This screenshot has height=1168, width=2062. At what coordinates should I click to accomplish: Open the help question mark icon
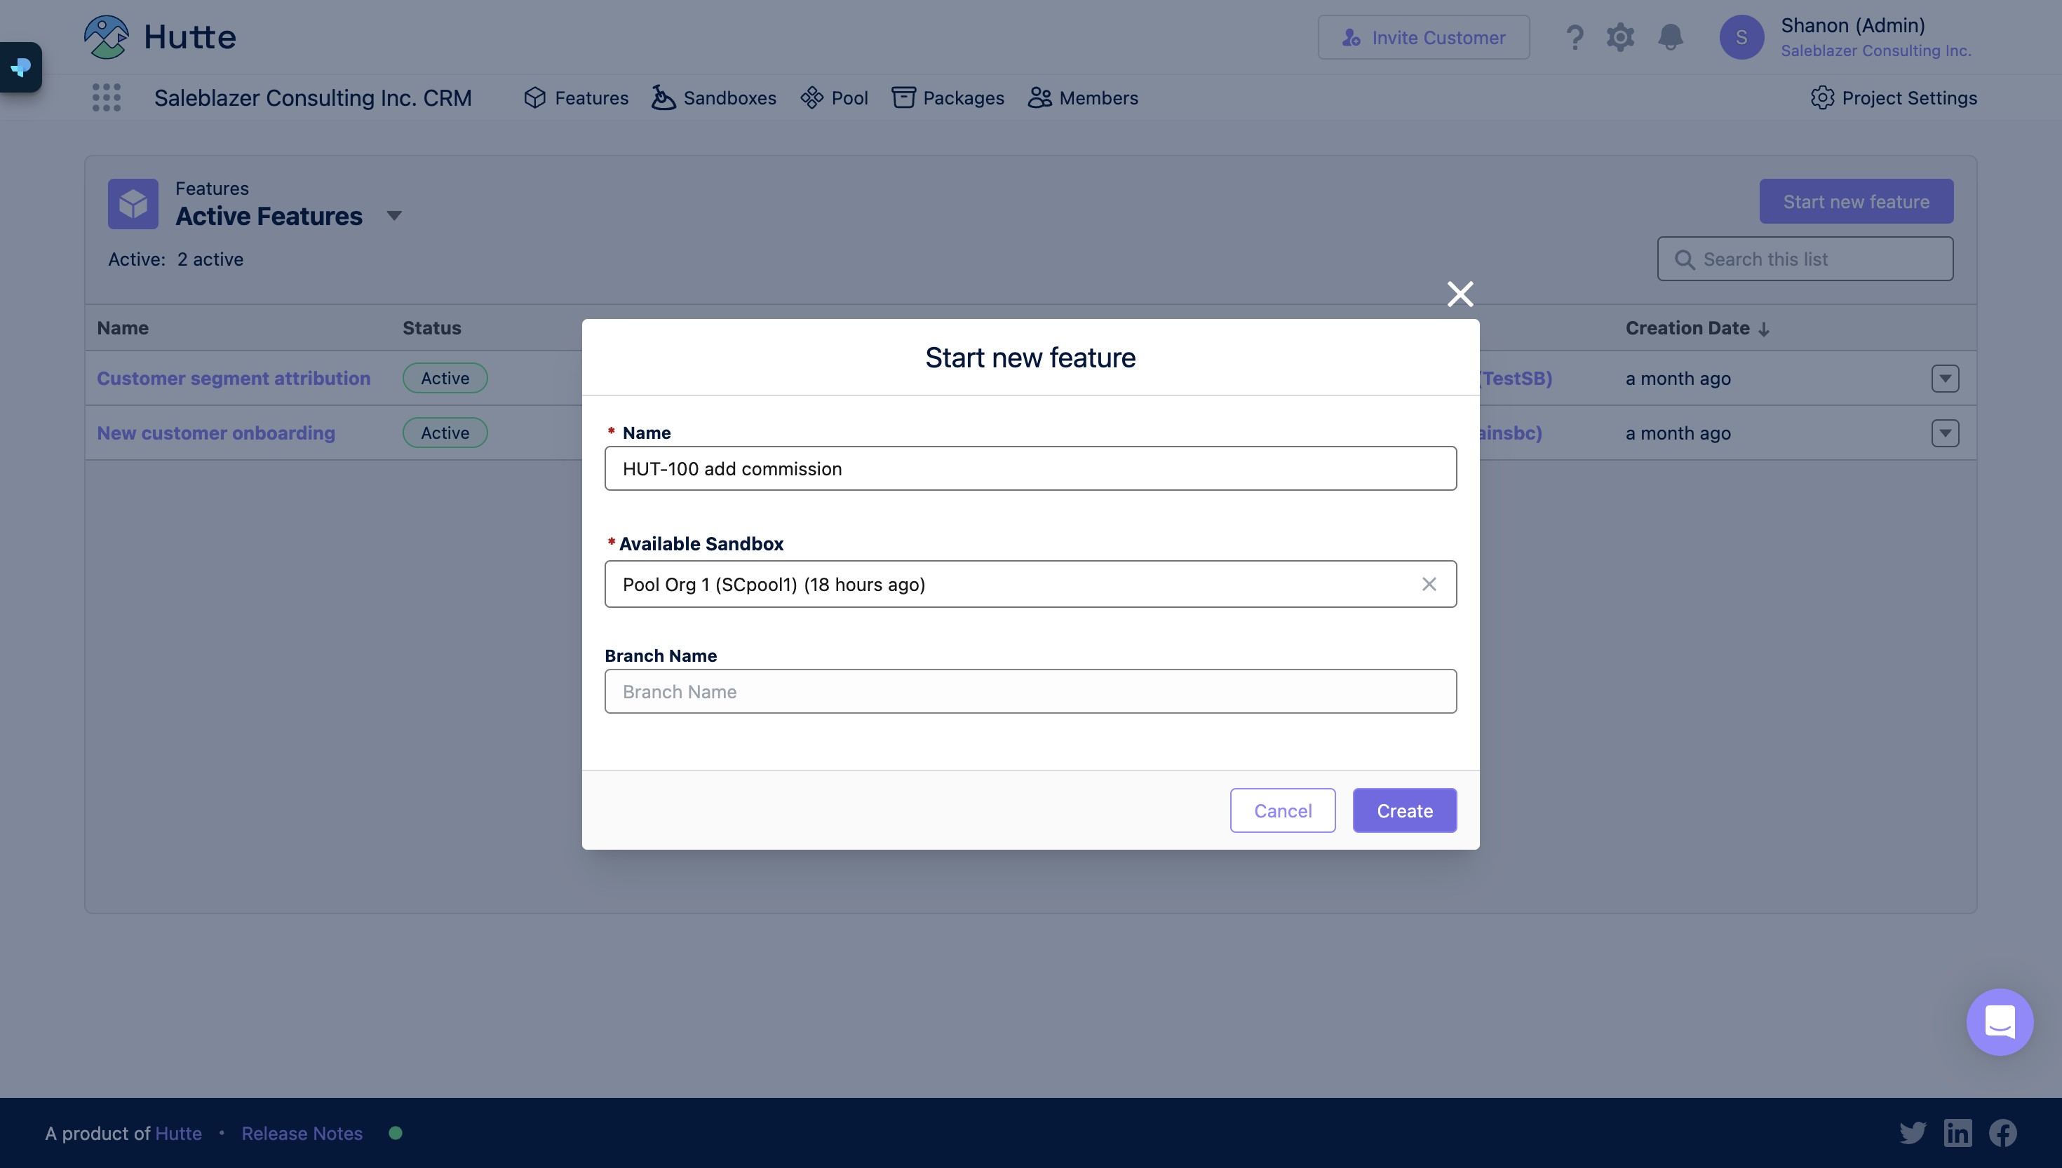pos(1574,38)
